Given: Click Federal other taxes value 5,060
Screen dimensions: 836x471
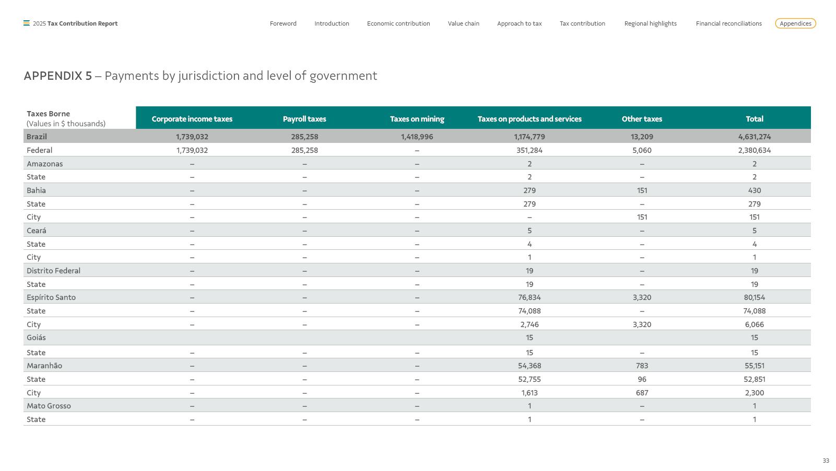Looking at the screenshot, I should coord(642,150).
